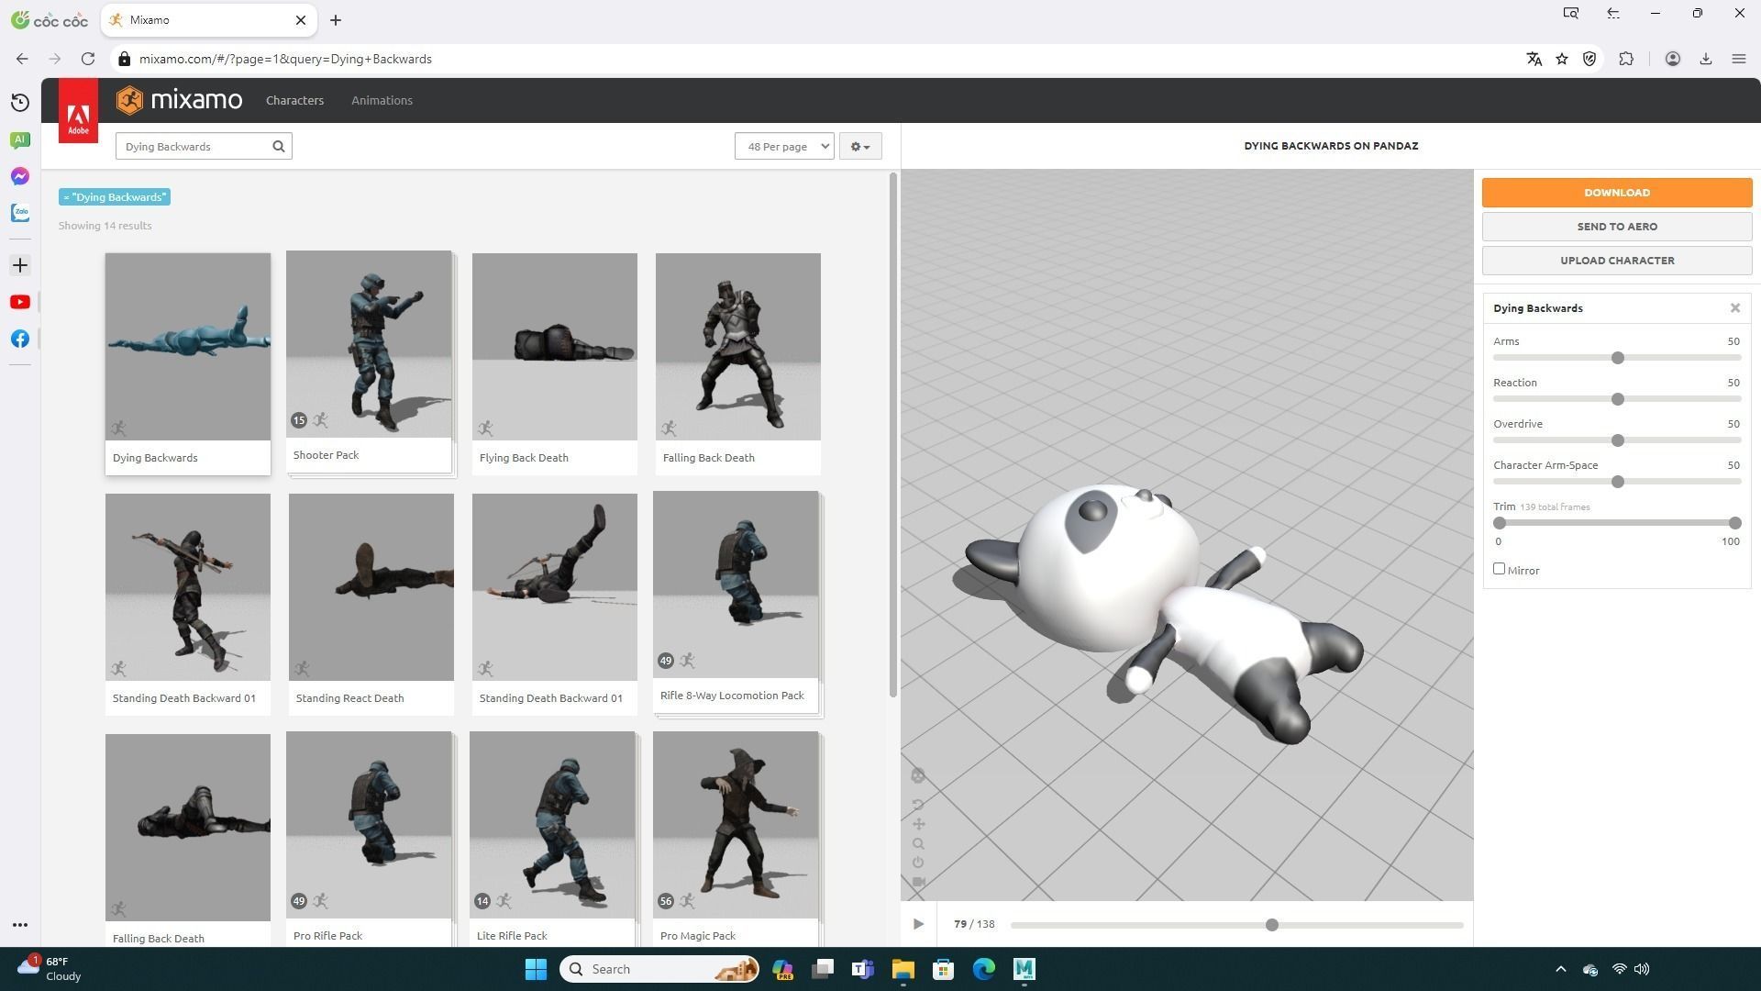Click the reset camera power icon
This screenshot has height=991, width=1761.
coord(918,863)
